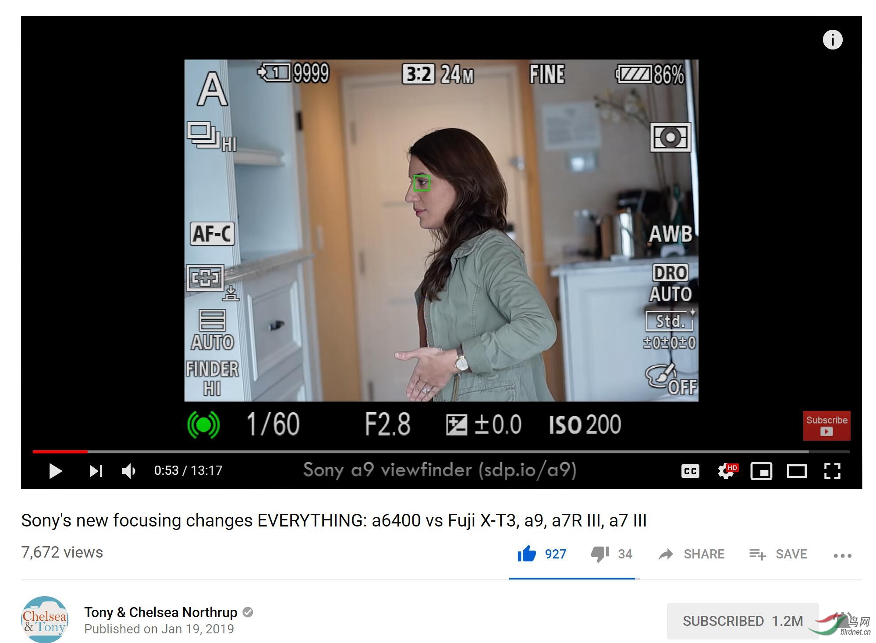Image resolution: width=876 pixels, height=643 pixels.
Task: Click the video title text
Action: point(333,520)
